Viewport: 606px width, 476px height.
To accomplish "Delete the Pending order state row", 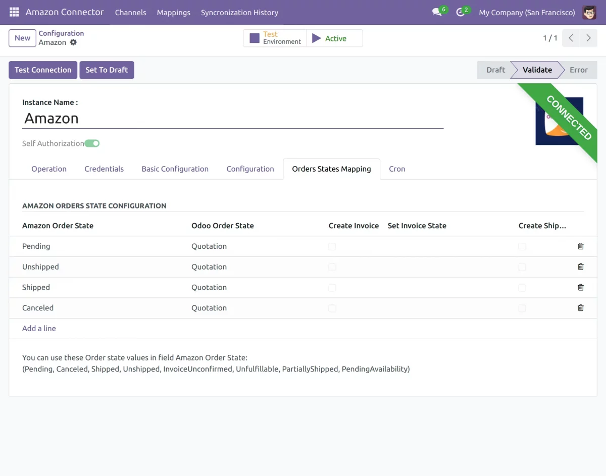I will pos(581,246).
